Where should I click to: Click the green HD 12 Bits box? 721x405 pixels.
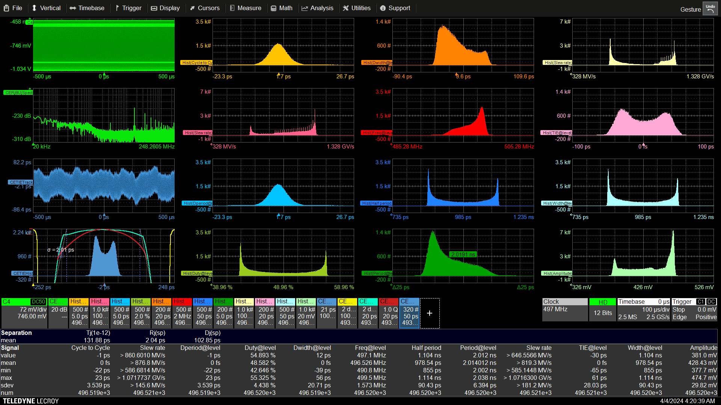click(x=602, y=310)
